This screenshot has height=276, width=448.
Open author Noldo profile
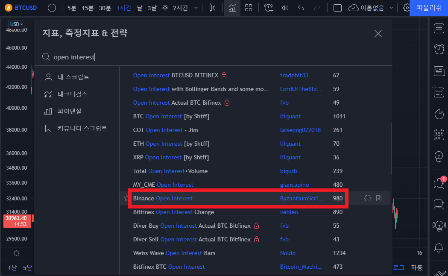(x=288, y=253)
